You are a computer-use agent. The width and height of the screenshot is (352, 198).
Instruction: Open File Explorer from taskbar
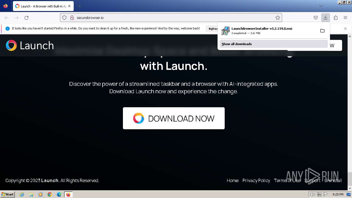click(x=31, y=194)
